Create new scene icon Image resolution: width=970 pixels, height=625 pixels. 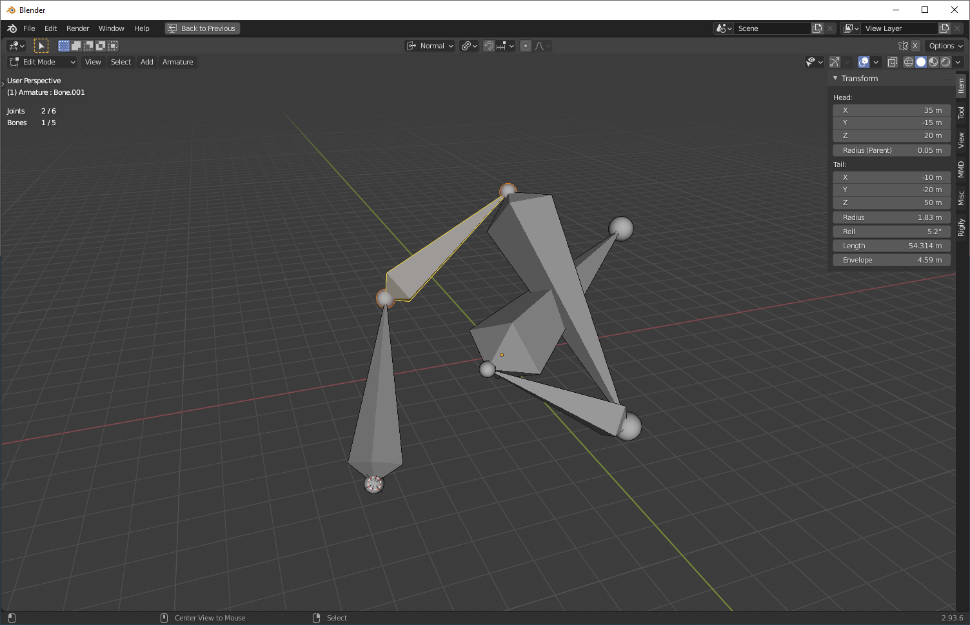click(817, 28)
